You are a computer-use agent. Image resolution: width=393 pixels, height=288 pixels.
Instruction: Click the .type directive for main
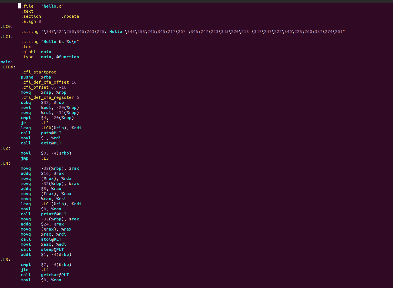click(x=27, y=57)
